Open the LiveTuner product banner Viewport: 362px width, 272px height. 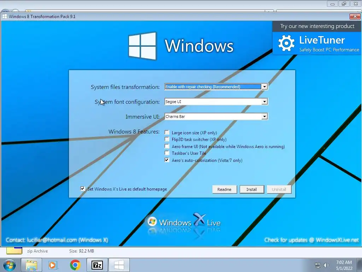pos(317,43)
